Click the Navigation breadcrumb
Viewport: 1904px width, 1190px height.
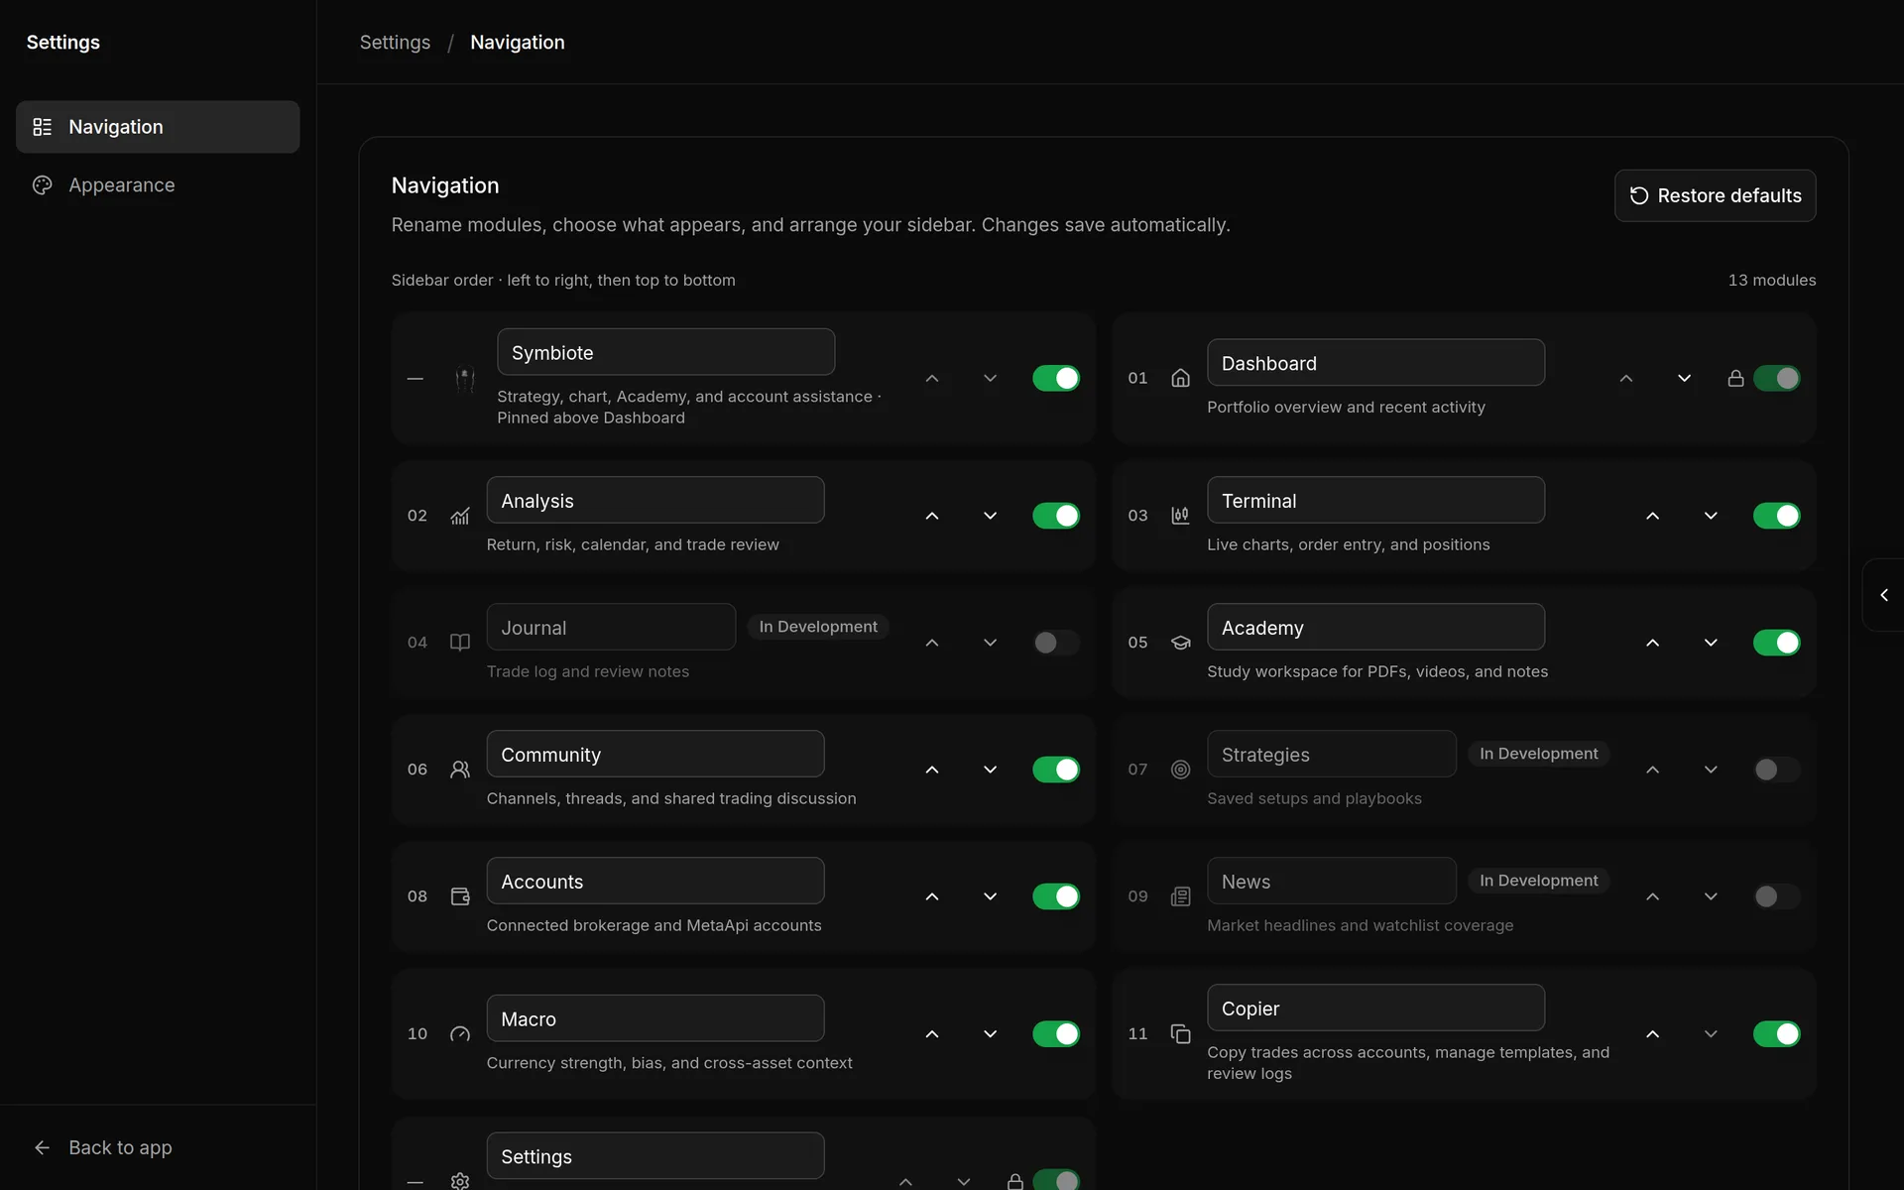tap(518, 43)
